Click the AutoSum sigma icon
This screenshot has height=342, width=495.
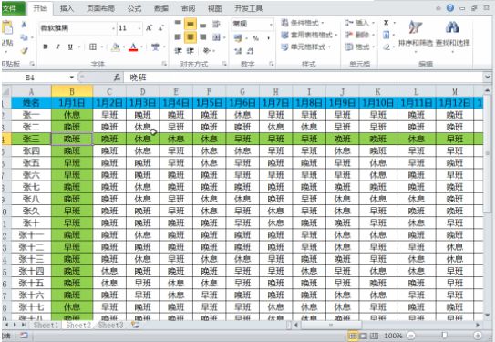(386, 23)
